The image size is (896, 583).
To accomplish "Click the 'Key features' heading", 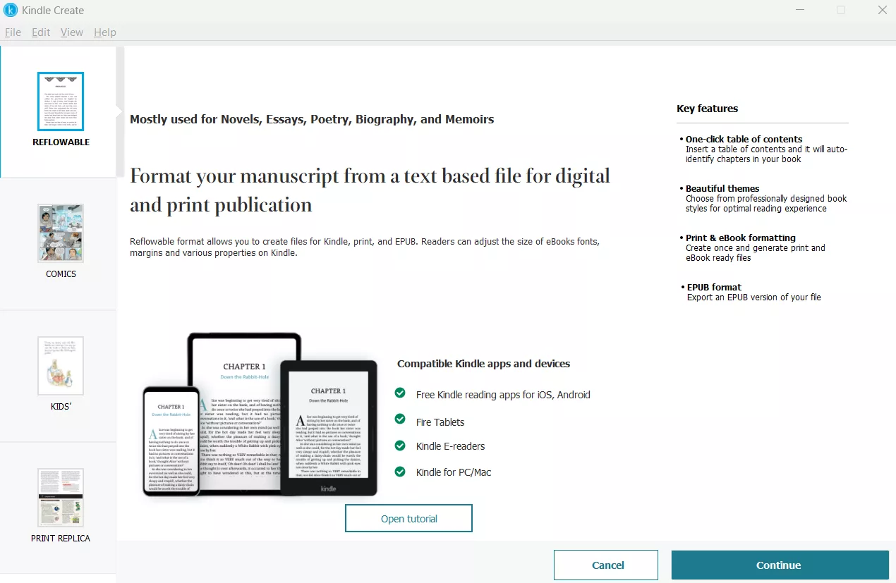I will click(x=707, y=109).
